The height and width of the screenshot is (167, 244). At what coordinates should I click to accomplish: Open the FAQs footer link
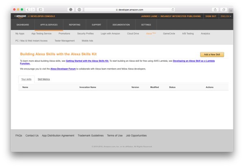[19, 135]
